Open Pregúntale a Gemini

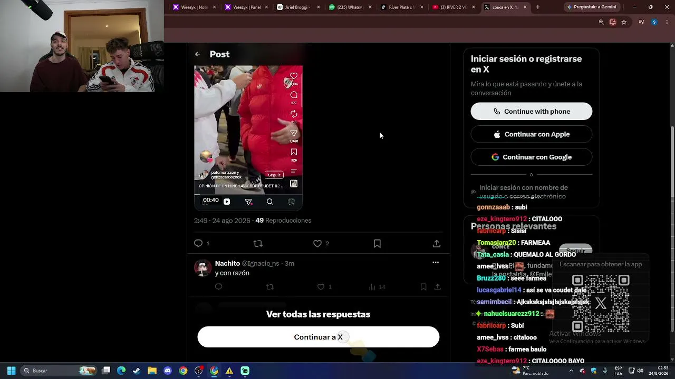coord(591,7)
